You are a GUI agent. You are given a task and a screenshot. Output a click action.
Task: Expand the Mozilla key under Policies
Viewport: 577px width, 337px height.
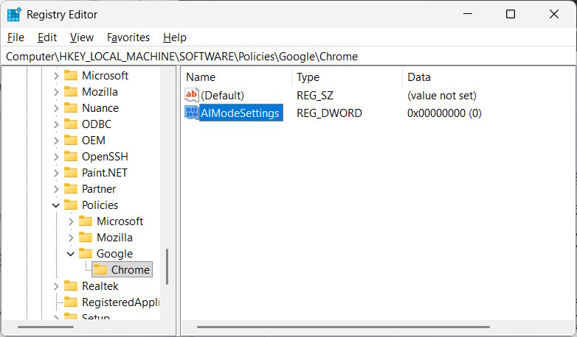tap(71, 237)
